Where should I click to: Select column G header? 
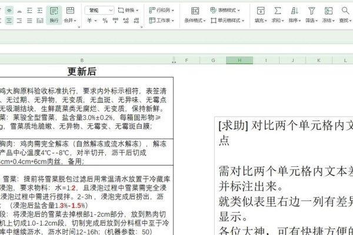[213, 61]
